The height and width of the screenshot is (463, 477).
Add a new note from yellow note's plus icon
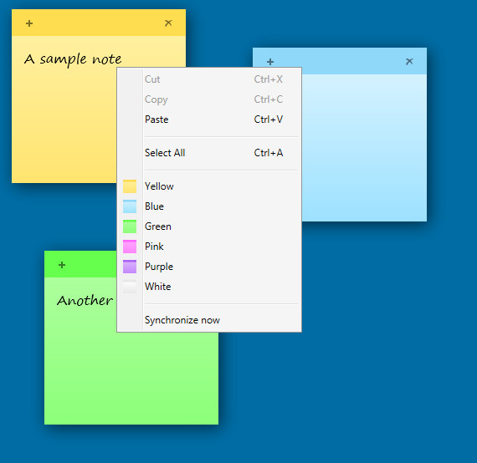tap(29, 23)
